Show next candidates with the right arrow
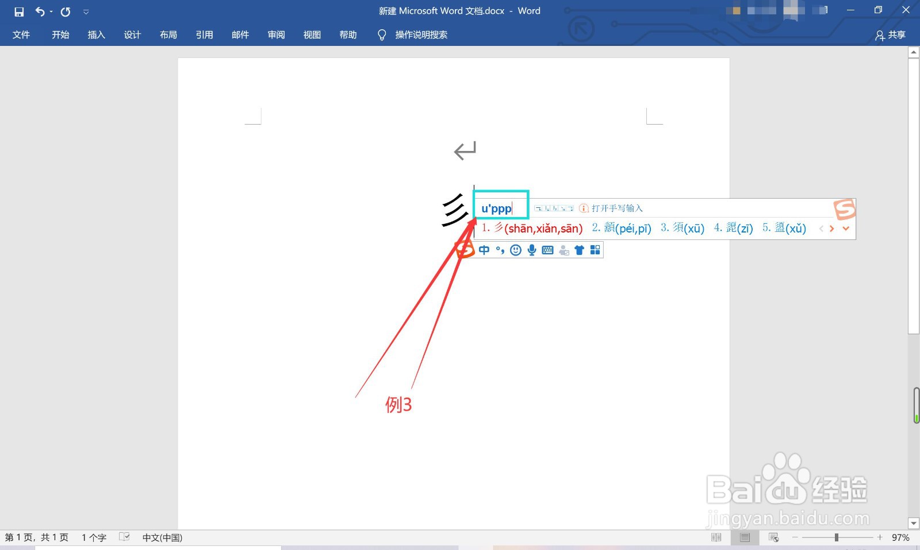This screenshot has height=550, width=920. pos(832,228)
